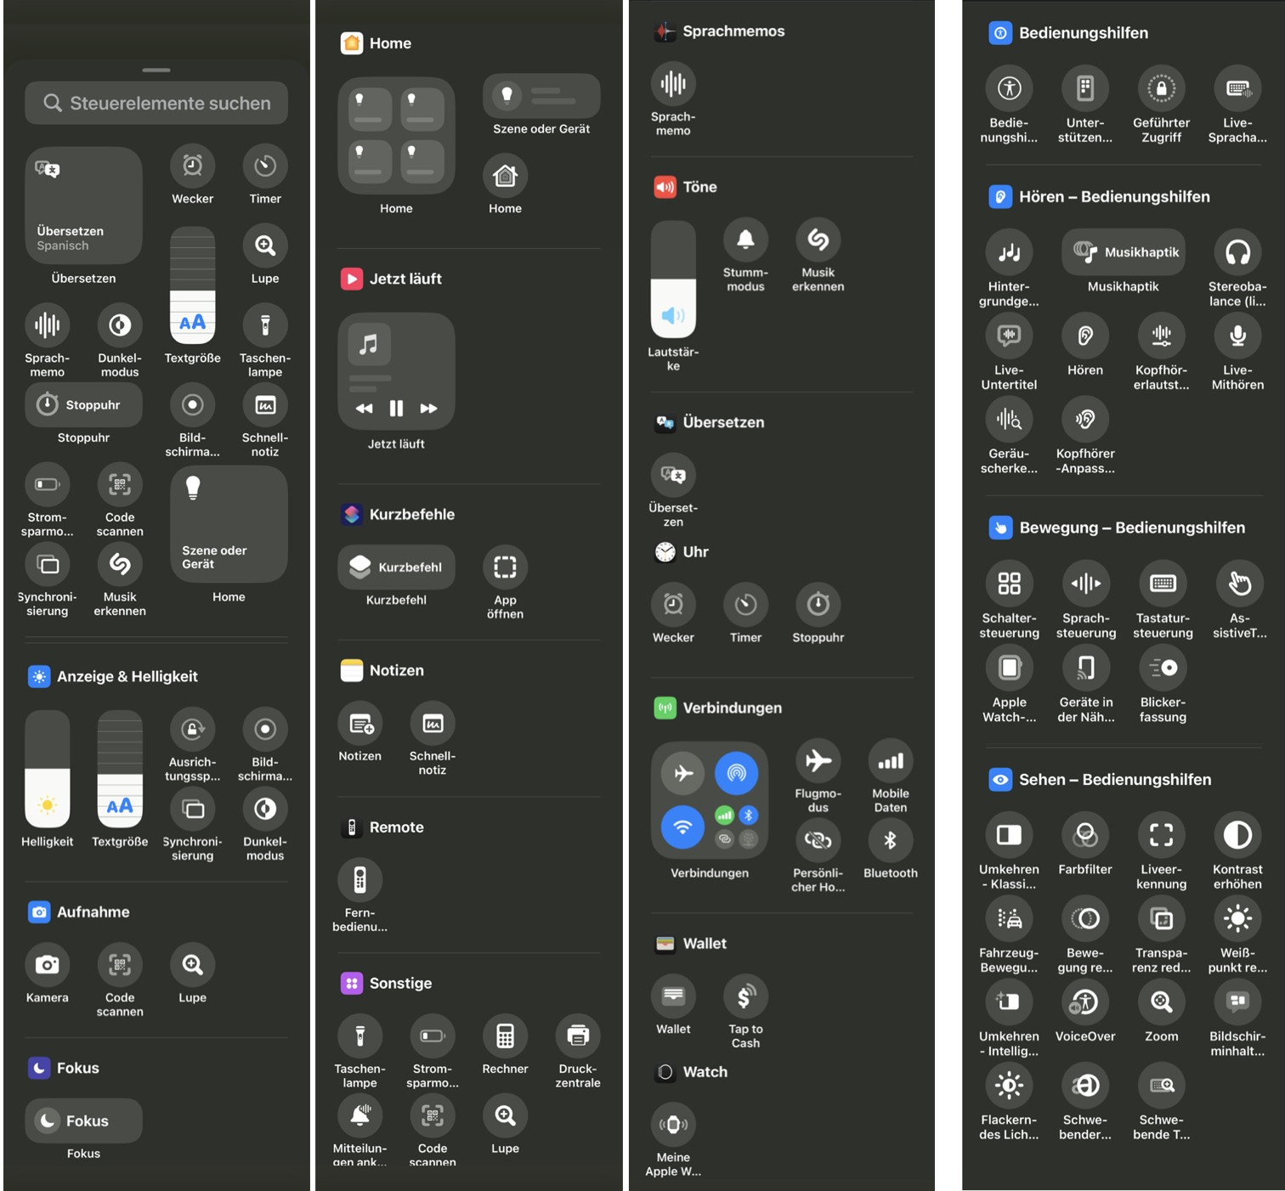
Task: Tap the Farbfilter icon
Action: click(1085, 835)
